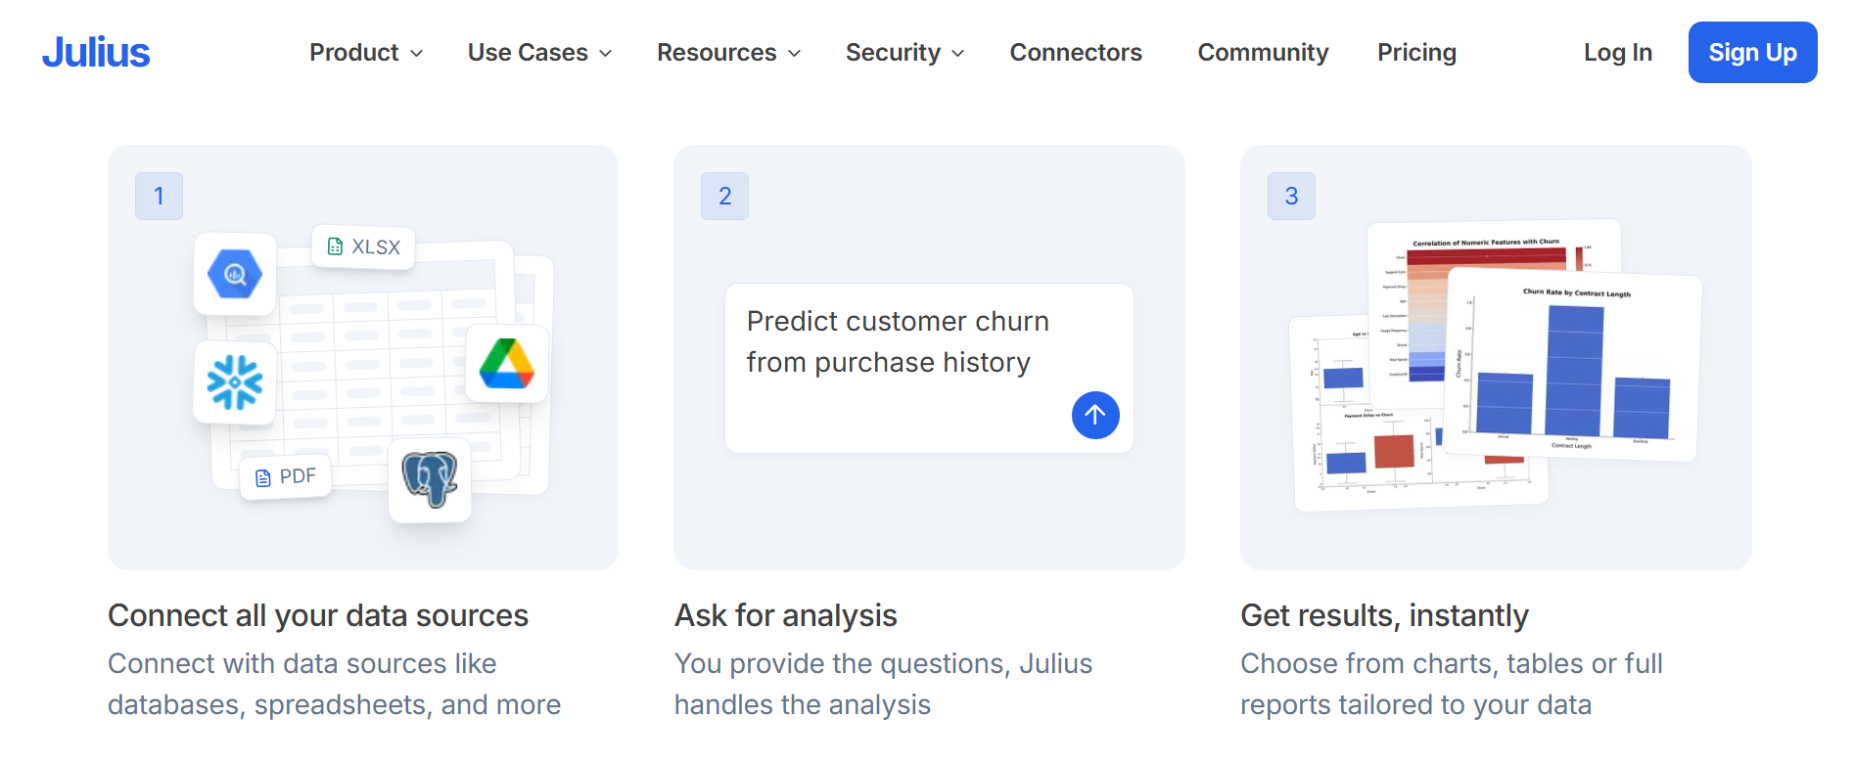Click the PostgreSQL elephant icon

(x=430, y=479)
